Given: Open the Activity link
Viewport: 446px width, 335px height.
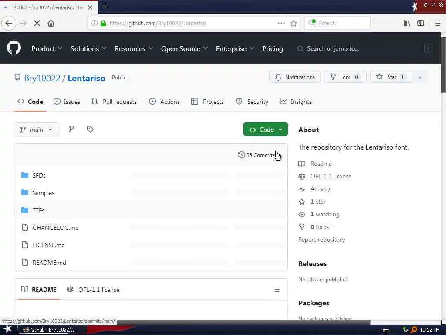Looking at the screenshot, I should click(x=320, y=189).
